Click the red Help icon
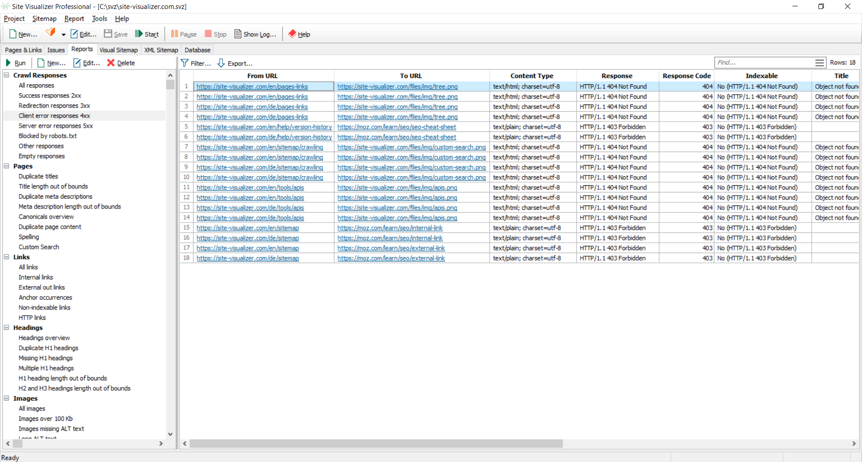This screenshot has height=462, width=862. (x=292, y=34)
